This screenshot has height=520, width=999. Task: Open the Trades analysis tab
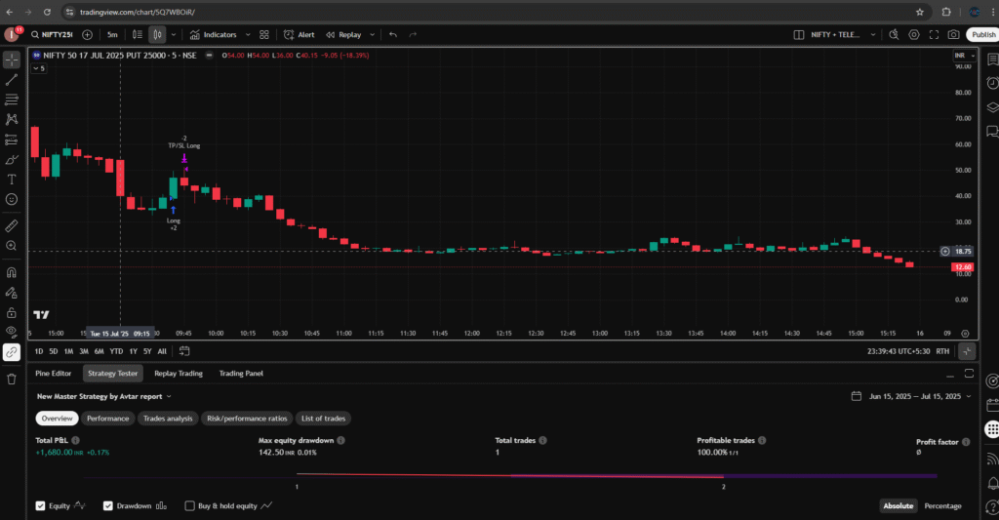(168, 419)
